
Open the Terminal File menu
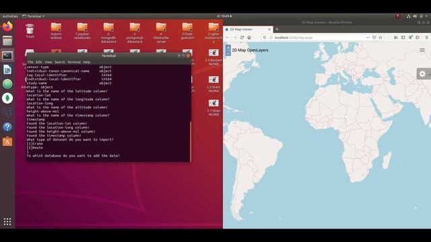coord(30,62)
